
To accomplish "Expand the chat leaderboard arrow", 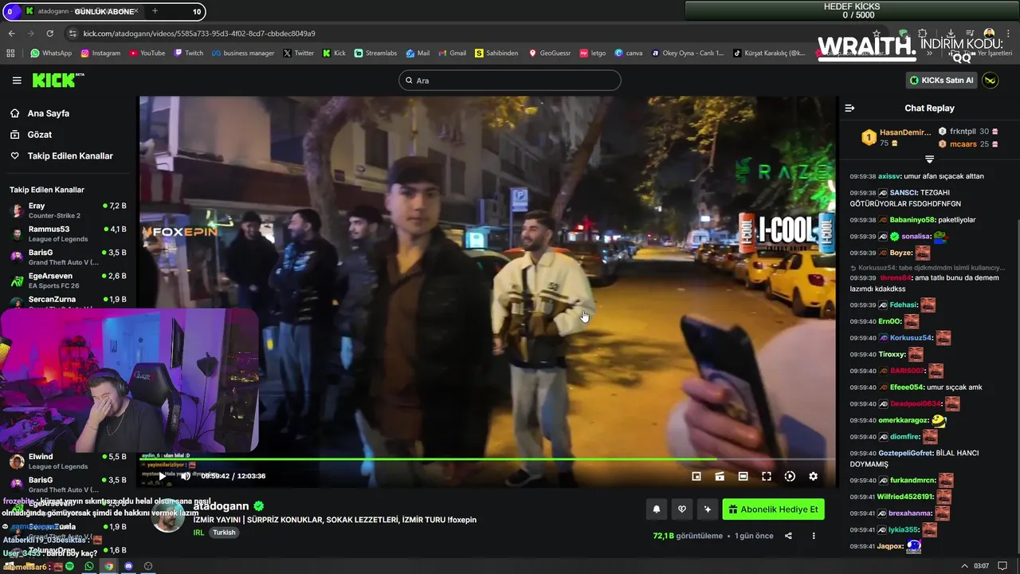I will [929, 159].
